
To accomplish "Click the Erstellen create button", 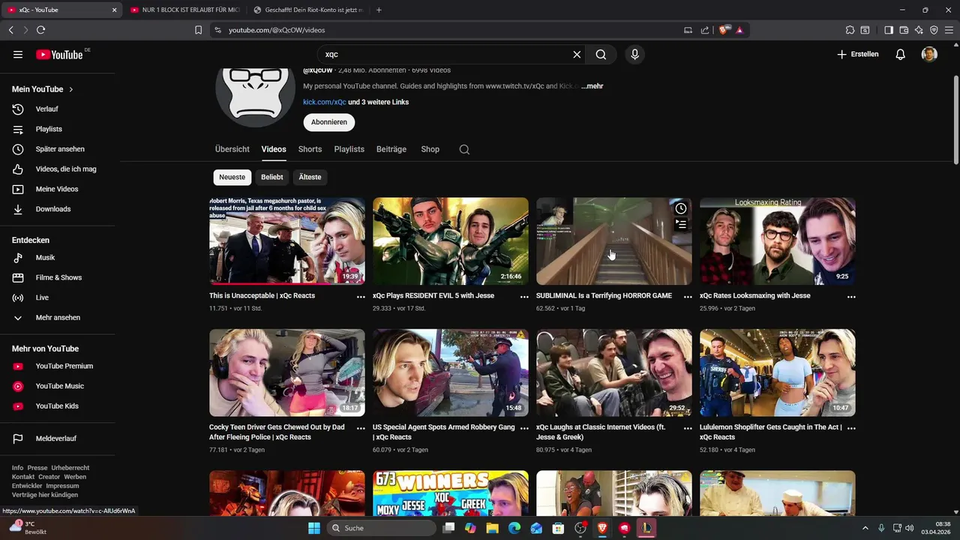I will [858, 54].
